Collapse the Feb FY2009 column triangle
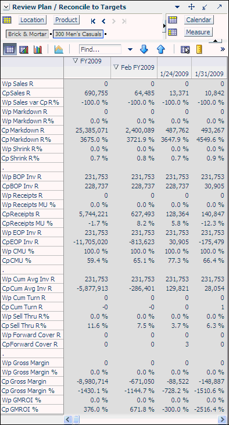Viewport: 229px width, 425px height. pos(116,67)
